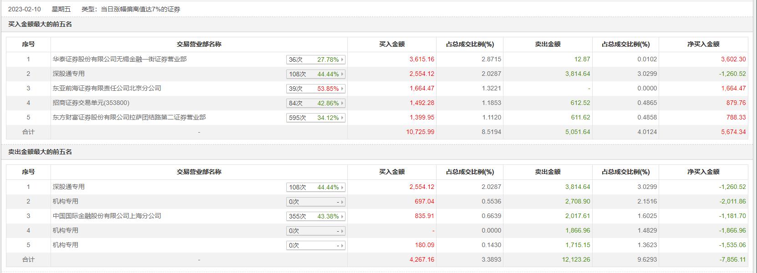Click the 卖出金额最大的前五名 section heading

tap(40, 152)
